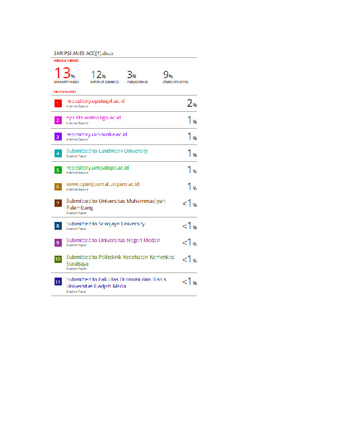Screen dimensions: 344x445
Task: Open repository.uin-suska.ac.id source link
Action: coord(97,134)
